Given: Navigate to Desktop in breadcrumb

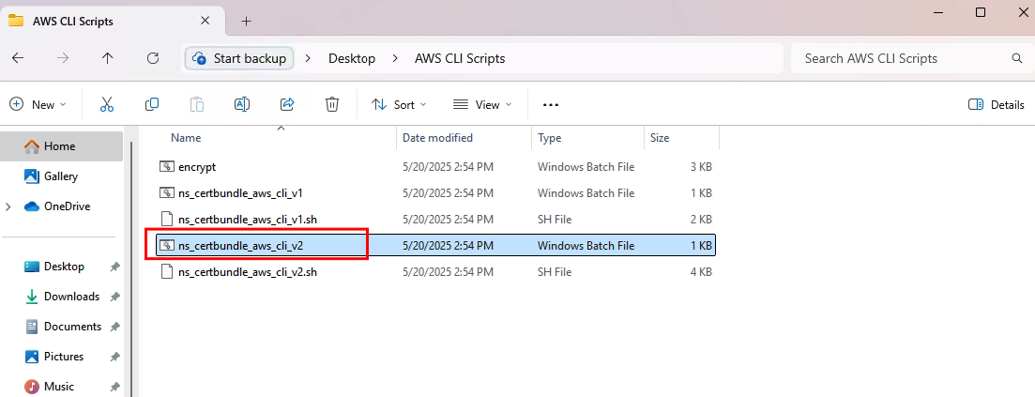Looking at the screenshot, I should point(352,58).
